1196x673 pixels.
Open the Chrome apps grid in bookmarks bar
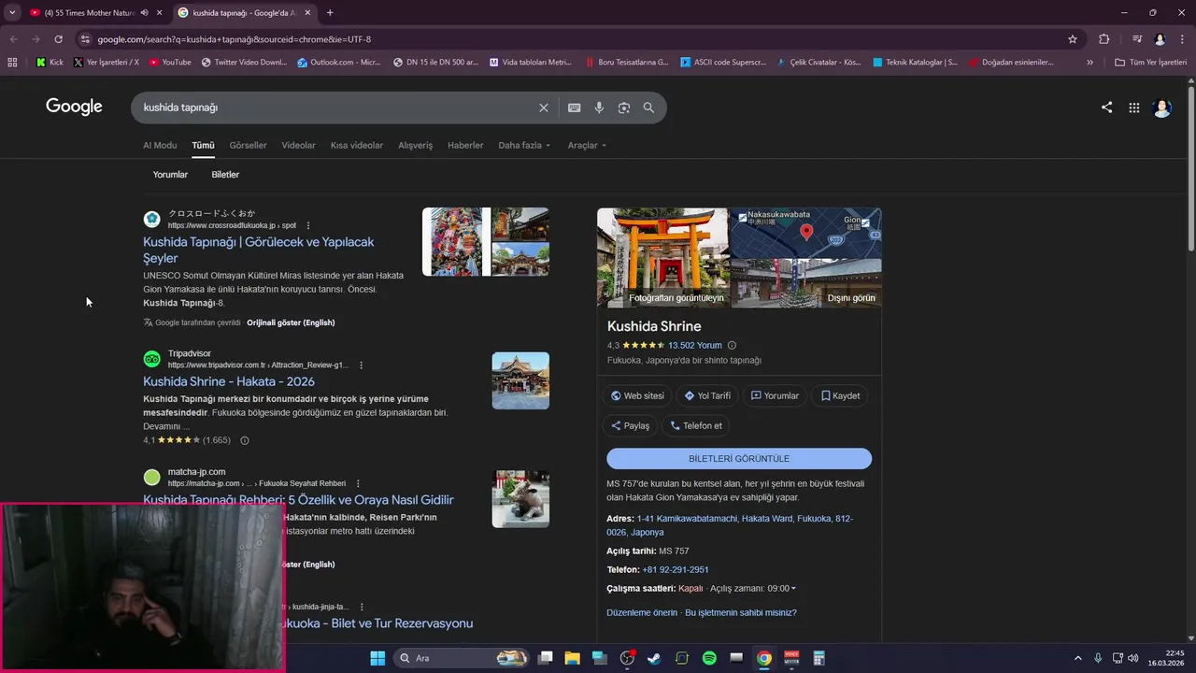click(x=12, y=63)
